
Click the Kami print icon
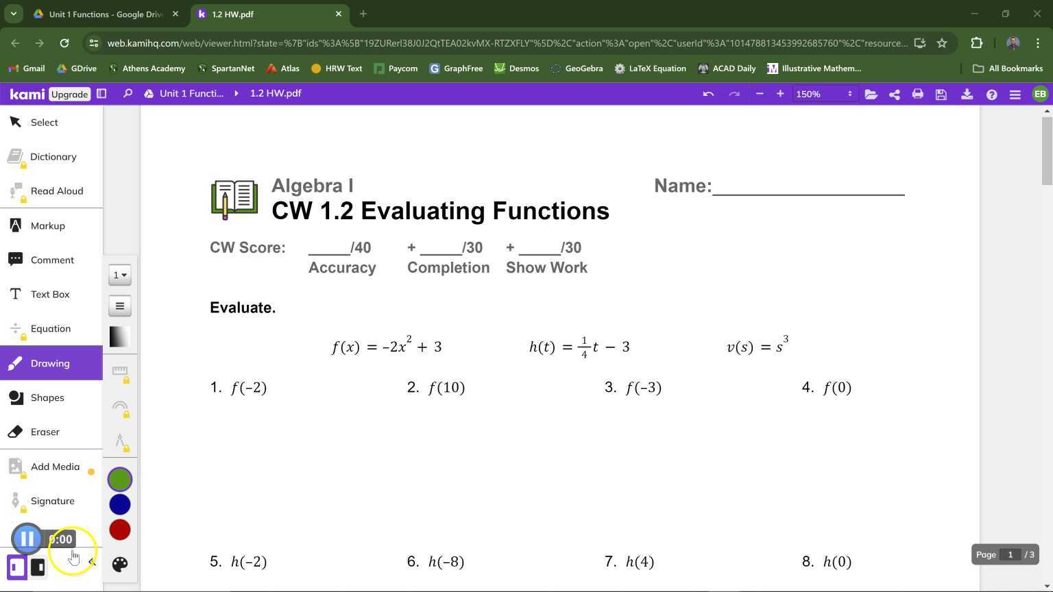[x=917, y=94]
